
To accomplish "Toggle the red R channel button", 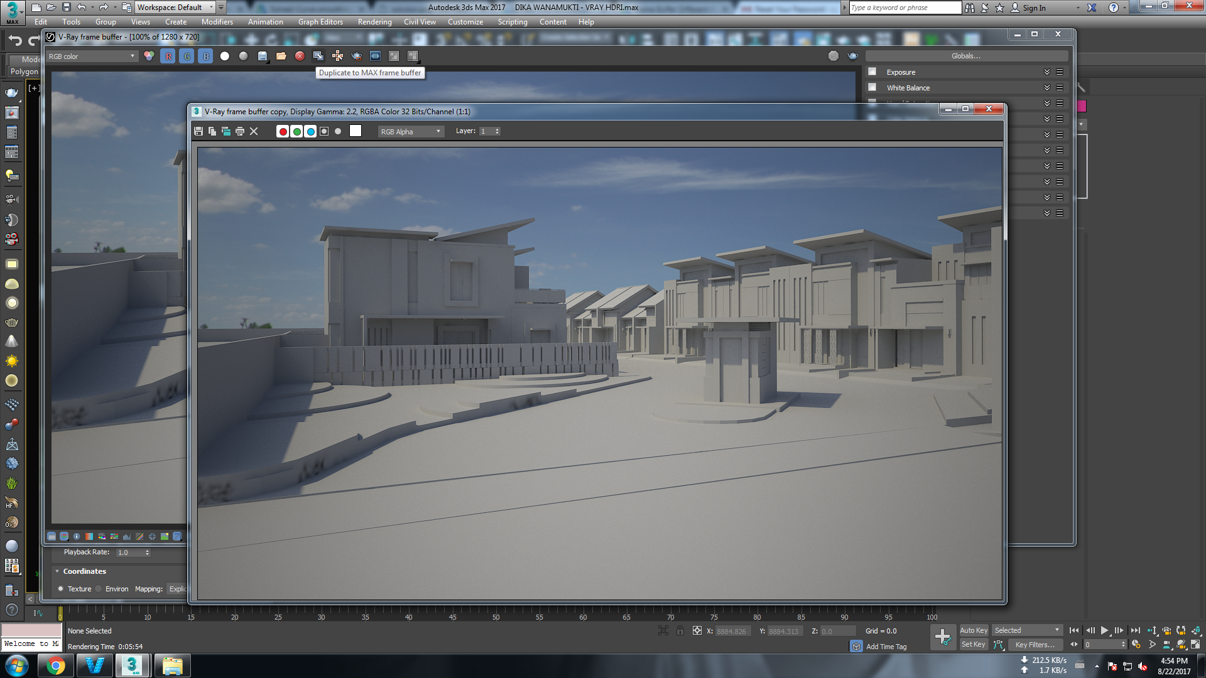I will pyautogui.click(x=168, y=56).
